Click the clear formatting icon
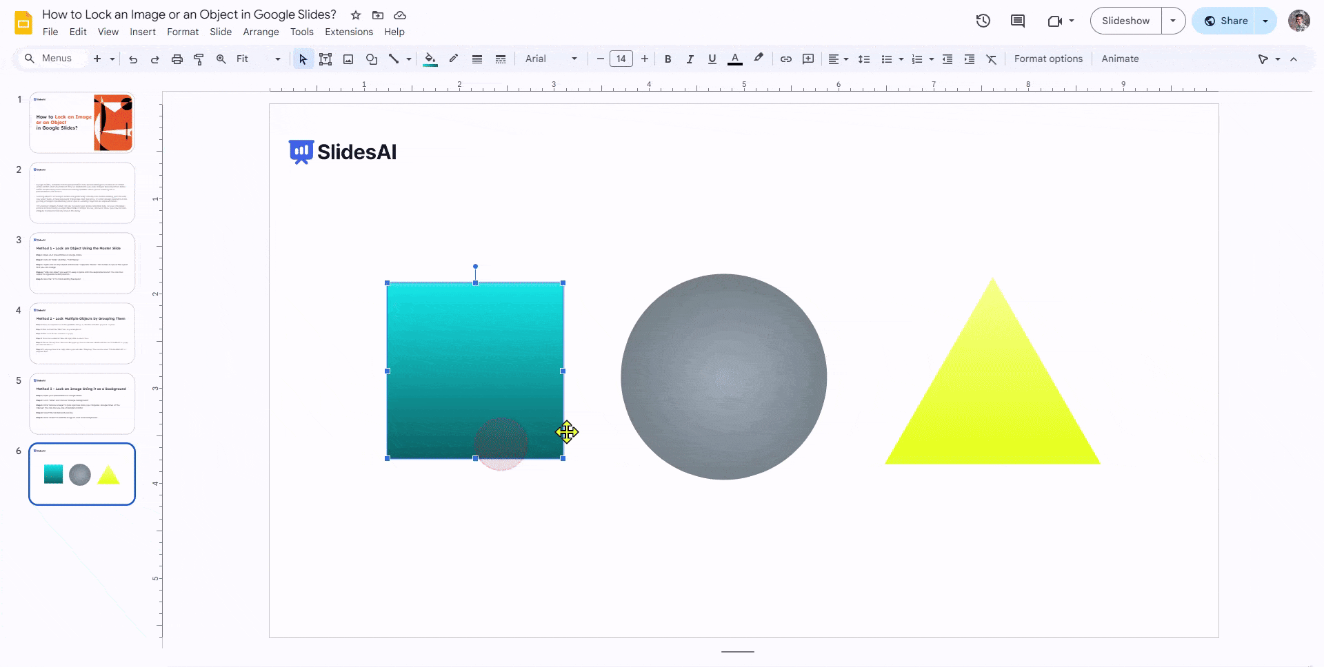The height and width of the screenshot is (667, 1324). pos(992,59)
